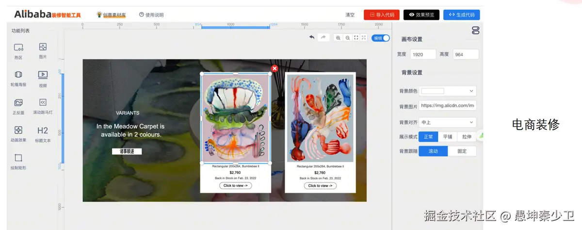Viewport: 582px width, 230px height.
Task: Click the panel layout icon above 画布设置
Action: [475, 31]
